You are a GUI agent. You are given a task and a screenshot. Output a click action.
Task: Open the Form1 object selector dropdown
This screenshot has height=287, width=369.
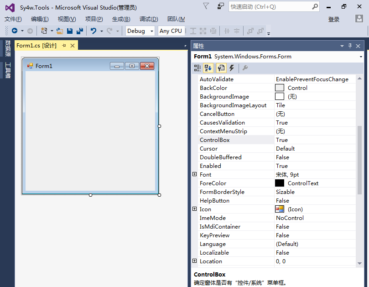pyautogui.click(x=361, y=57)
